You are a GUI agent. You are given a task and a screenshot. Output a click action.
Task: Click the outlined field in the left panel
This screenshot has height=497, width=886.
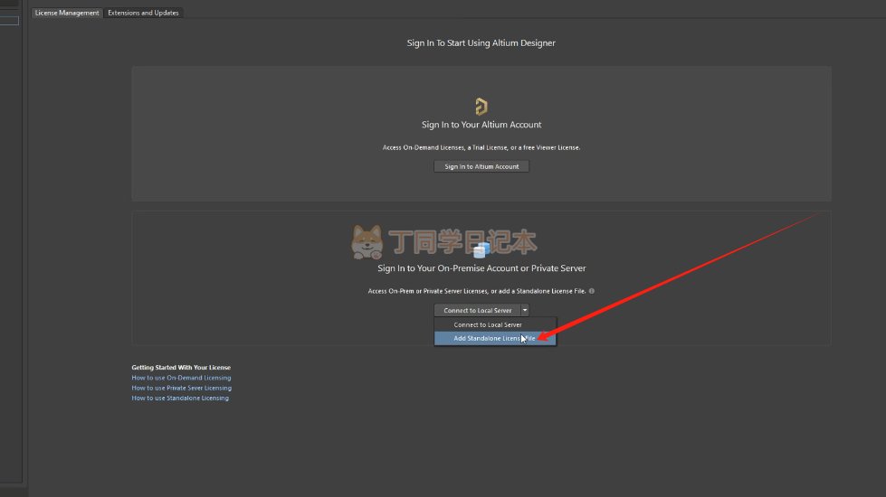[x=9, y=21]
